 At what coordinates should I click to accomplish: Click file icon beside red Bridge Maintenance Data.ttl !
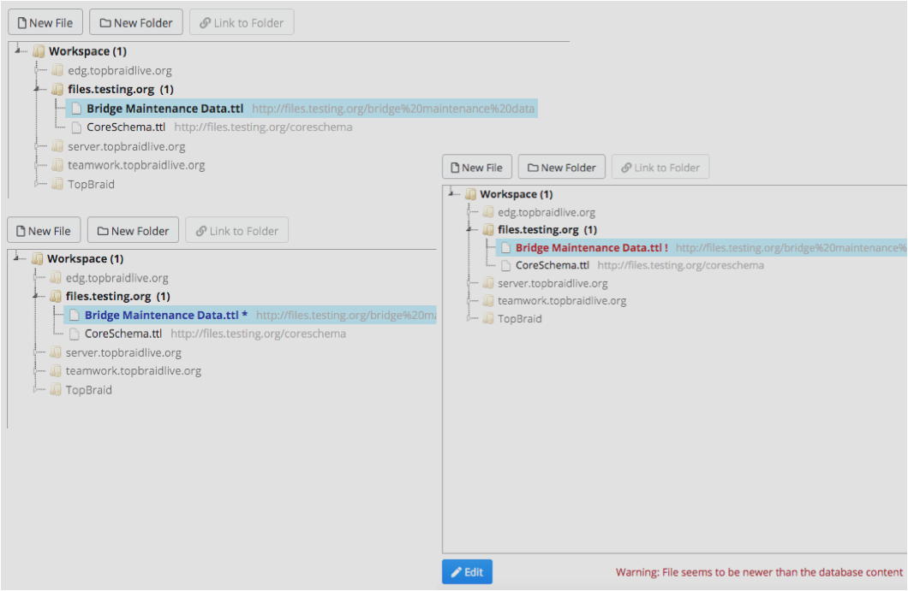click(505, 248)
